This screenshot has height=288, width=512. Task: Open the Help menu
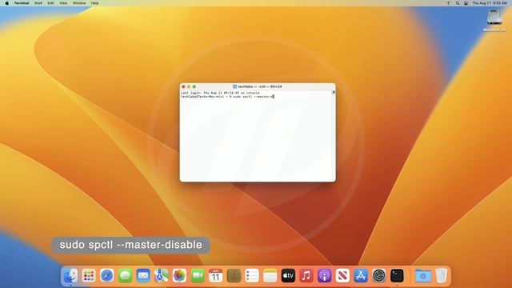(x=94, y=3)
